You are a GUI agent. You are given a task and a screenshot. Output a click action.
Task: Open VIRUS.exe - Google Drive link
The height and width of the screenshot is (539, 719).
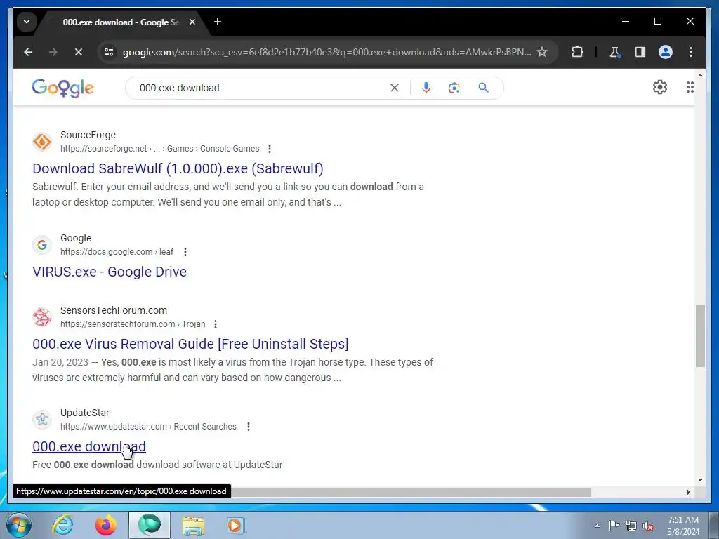click(110, 272)
